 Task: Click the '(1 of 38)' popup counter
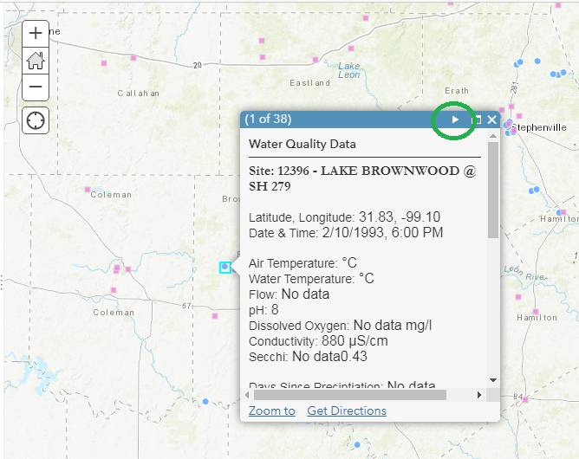(x=268, y=120)
